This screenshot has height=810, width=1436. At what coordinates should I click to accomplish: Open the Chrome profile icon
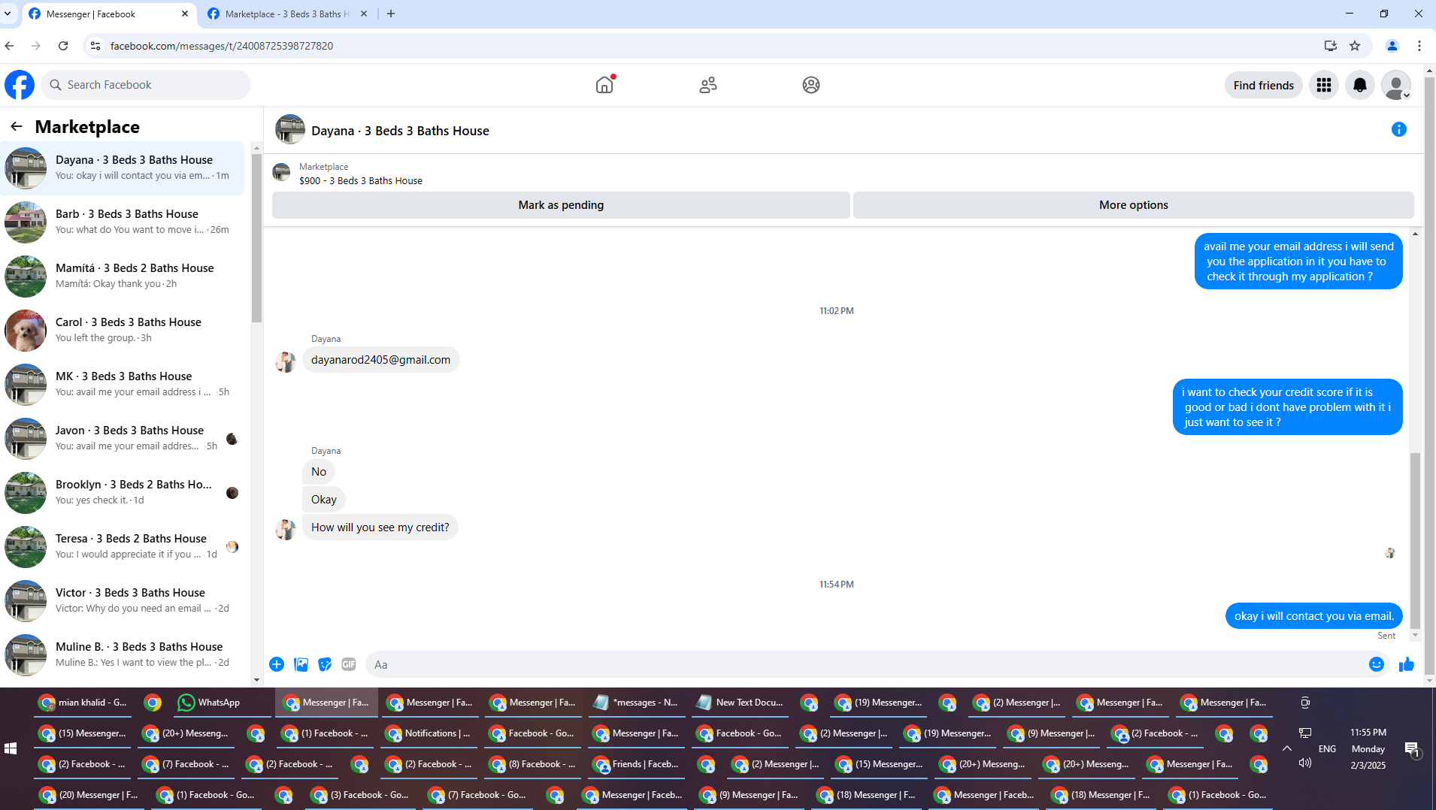click(x=1392, y=46)
